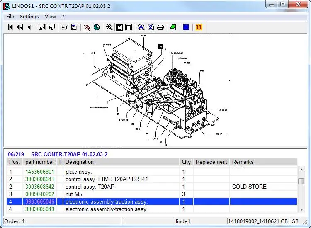Select part number 1453606801
311x228 pixels.
40,172
